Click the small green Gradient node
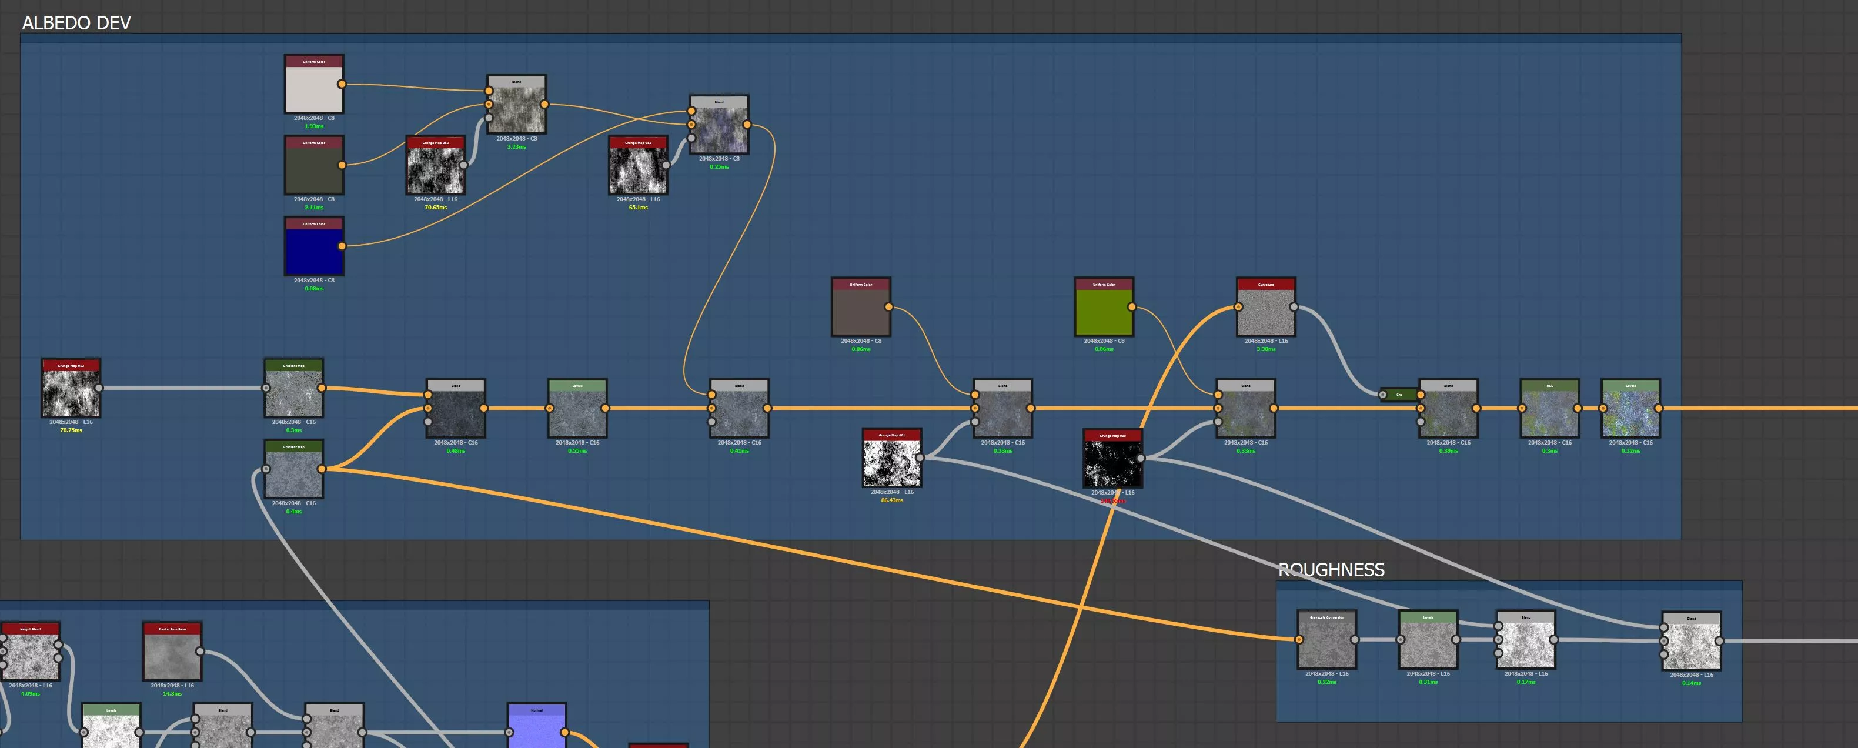 tap(1399, 395)
